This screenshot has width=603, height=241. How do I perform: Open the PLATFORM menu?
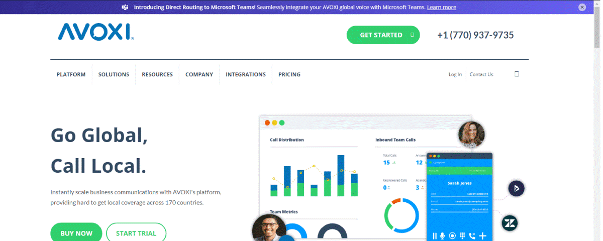[71, 74]
